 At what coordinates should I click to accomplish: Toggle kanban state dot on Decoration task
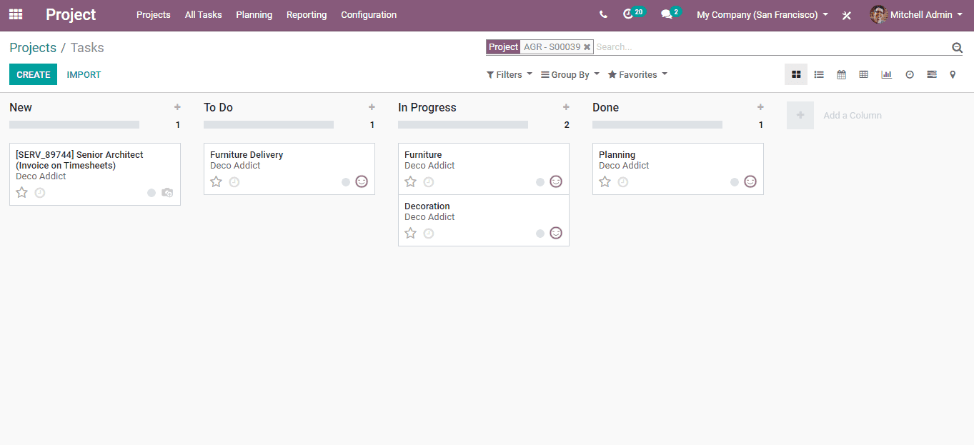(x=540, y=234)
